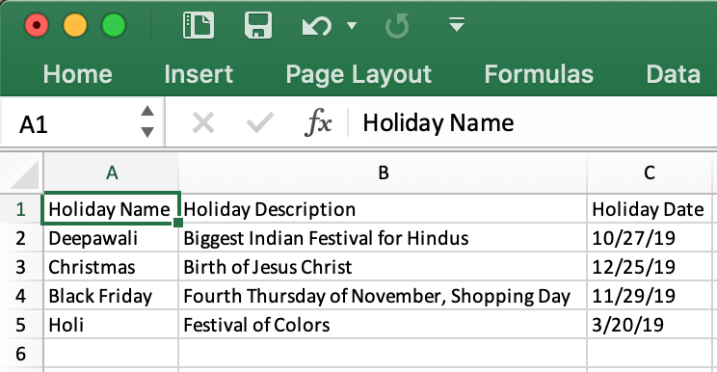
Task: Open the sidebar panel icon
Action: (198, 25)
